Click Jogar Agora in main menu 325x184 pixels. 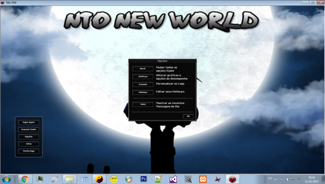tap(28, 122)
